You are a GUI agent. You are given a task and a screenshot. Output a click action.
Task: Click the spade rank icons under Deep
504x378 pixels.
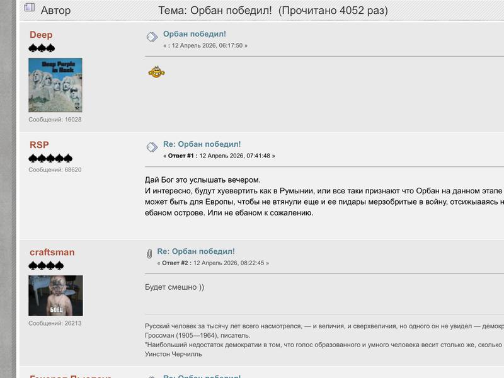42,49
